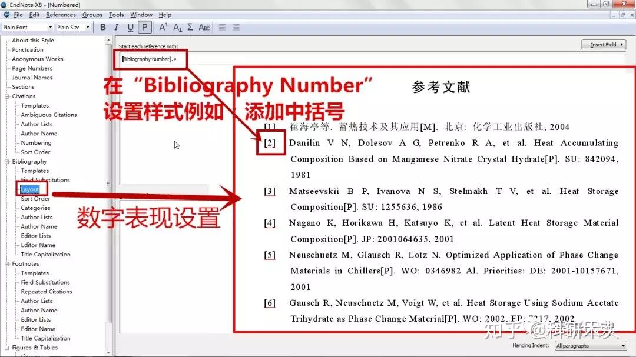The height and width of the screenshot is (357, 636).
Task: Click the first alignment icon on the toolbar
Action: (222, 27)
